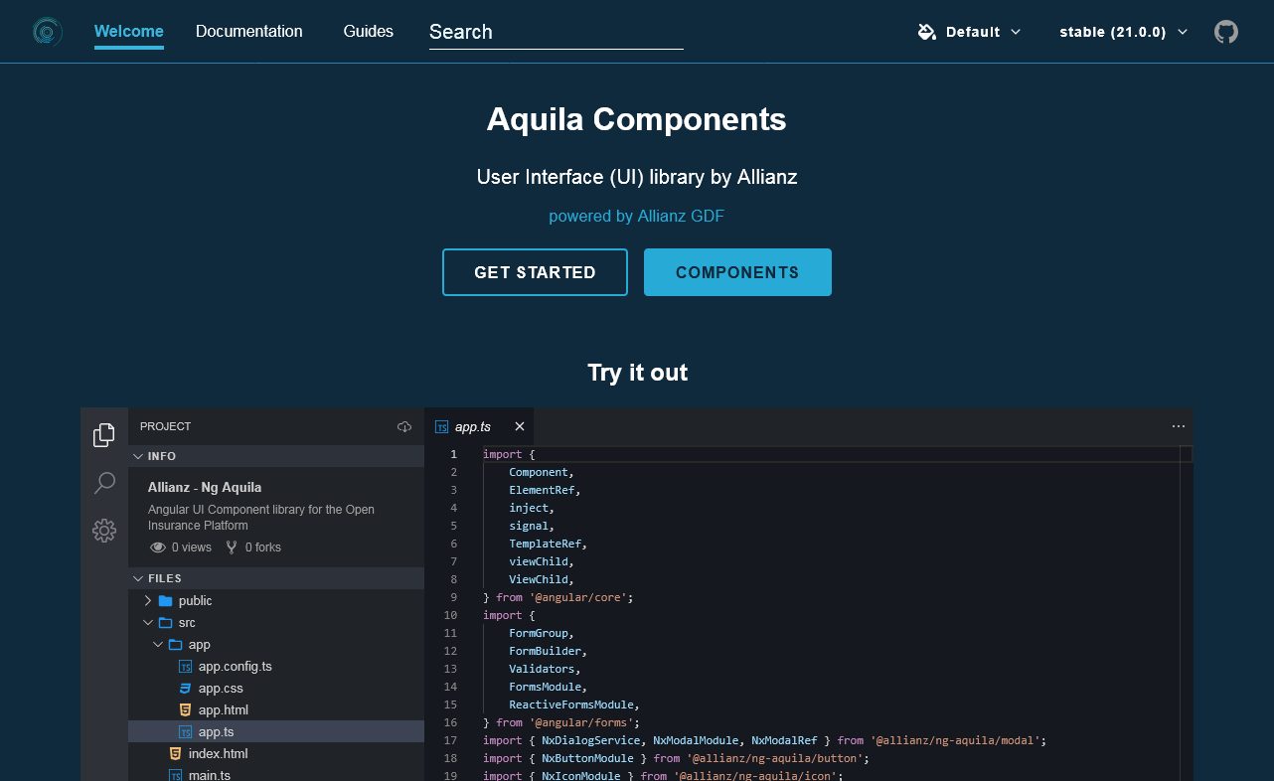This screenshot has height=781, width=1274.
Task: Go to the Documentation tab
Action: (x=248, y=32)
